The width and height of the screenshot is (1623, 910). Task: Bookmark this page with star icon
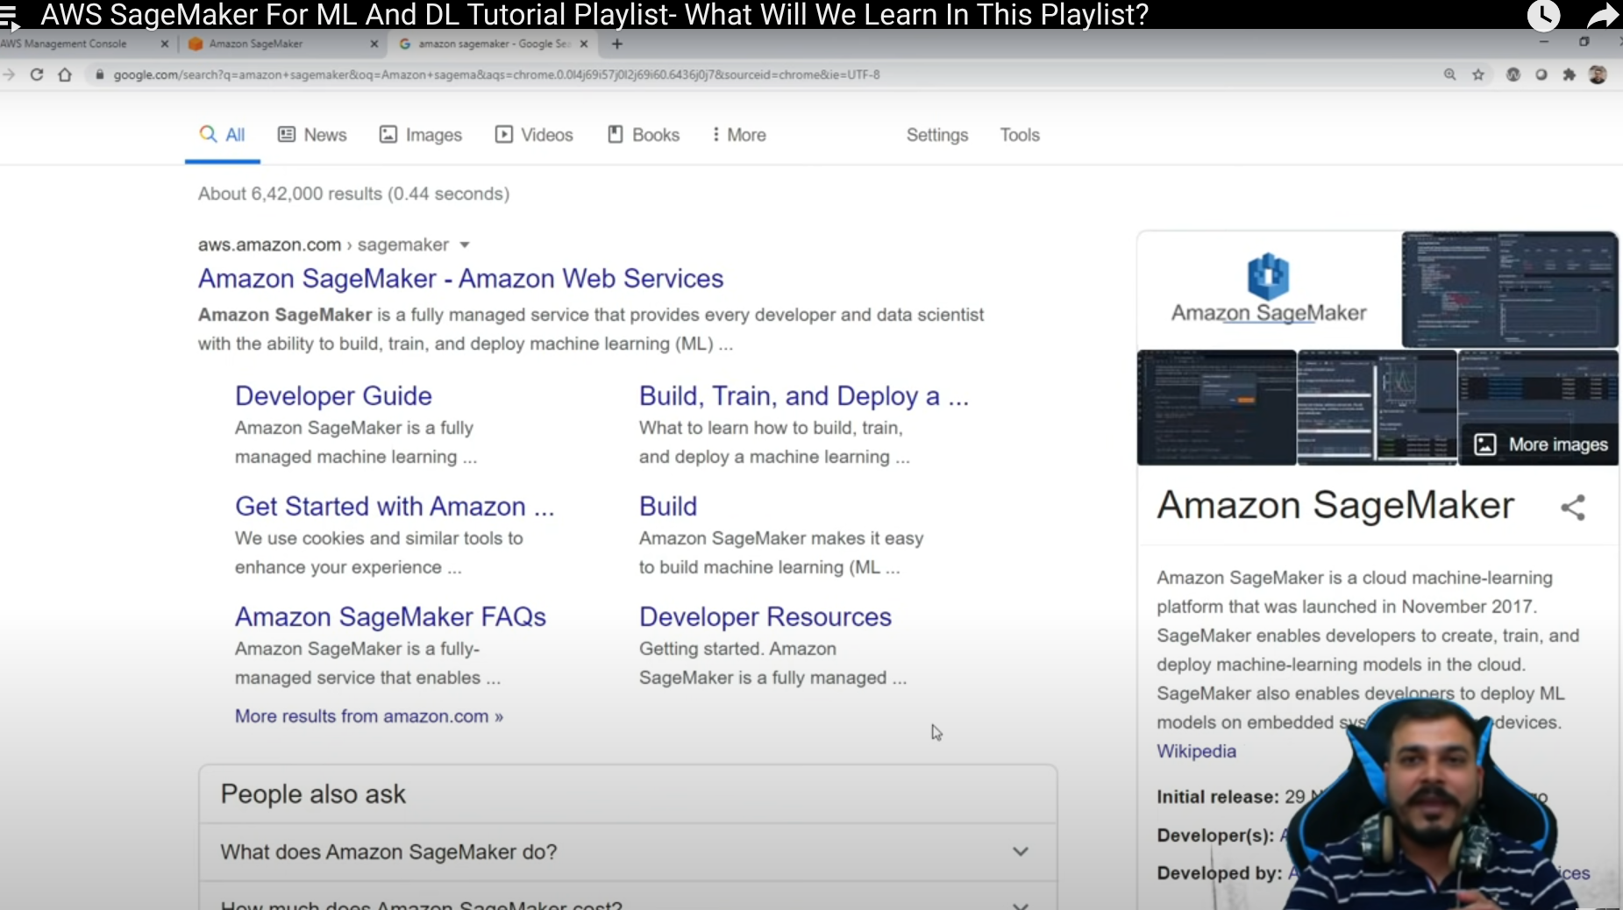(1478, 75)
